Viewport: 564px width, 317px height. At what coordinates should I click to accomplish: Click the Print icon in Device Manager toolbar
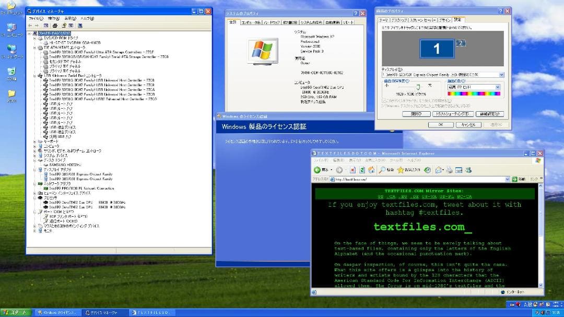coord(55,26)
